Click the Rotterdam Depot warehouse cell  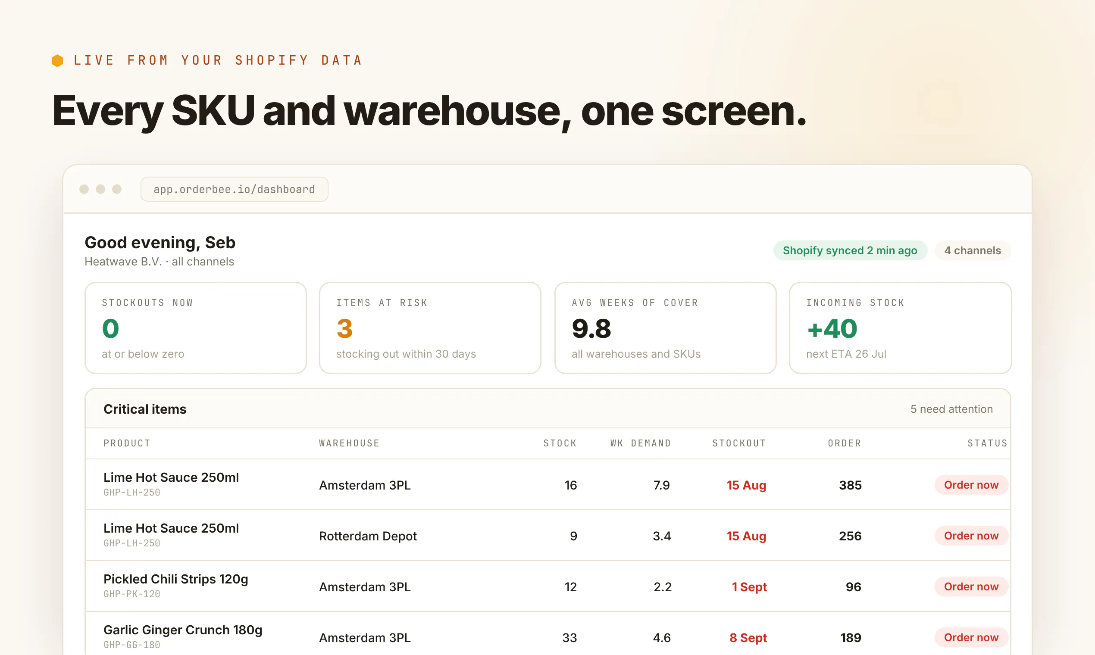368,536
